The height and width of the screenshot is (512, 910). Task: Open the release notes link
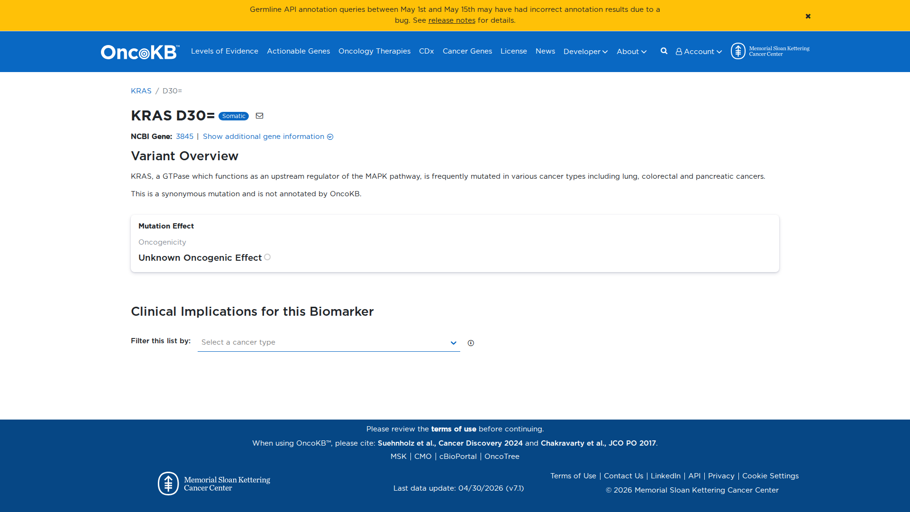point(452,20)
